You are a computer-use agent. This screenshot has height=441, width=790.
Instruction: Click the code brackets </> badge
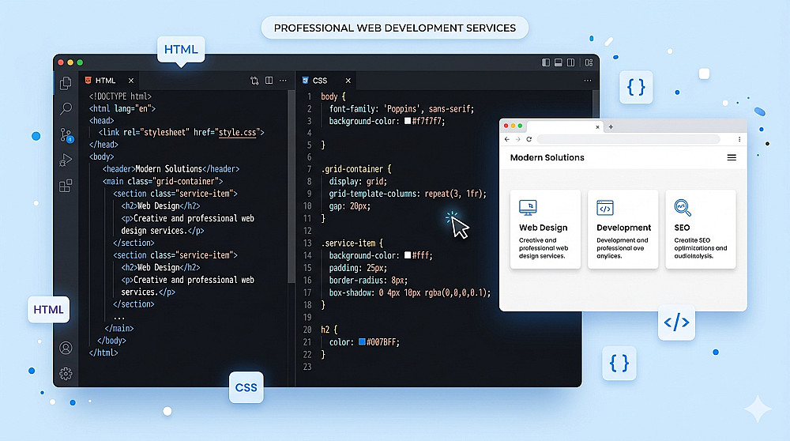point(676,322)
